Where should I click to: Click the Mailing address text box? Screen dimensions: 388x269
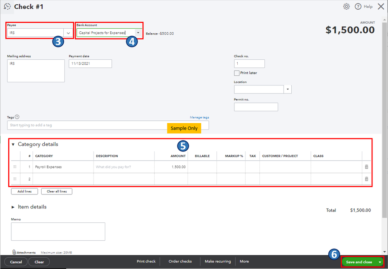coord(36,71)
